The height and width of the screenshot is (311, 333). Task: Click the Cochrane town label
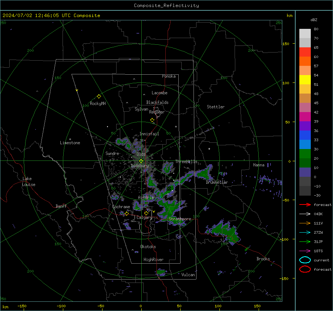(121, 207)
